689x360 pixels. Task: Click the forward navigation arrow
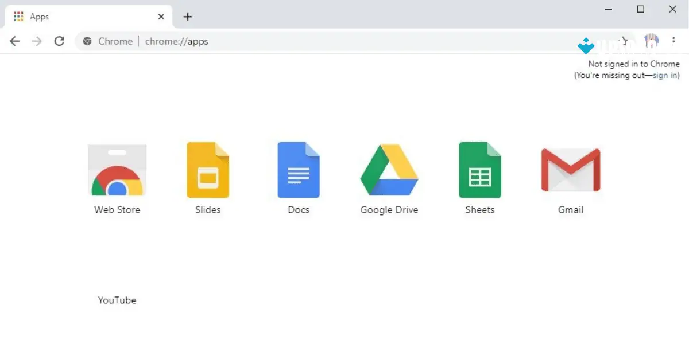37,41
